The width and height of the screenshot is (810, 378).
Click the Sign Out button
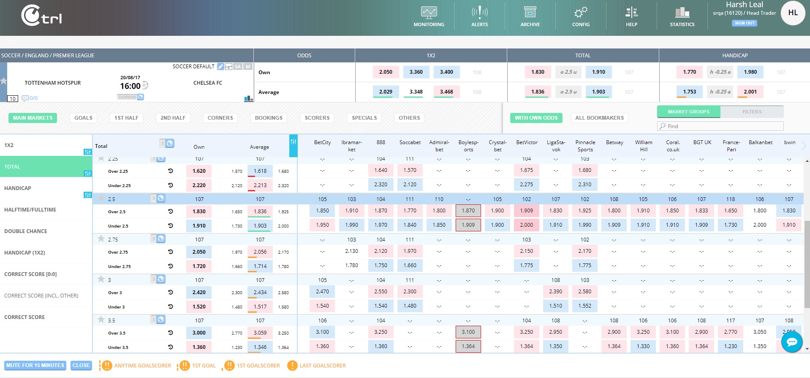pyautogui.click(x=744, y=23)
